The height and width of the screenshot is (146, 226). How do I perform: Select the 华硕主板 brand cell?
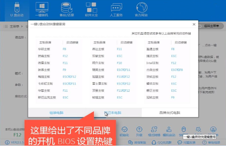click(x=44, y=49)
